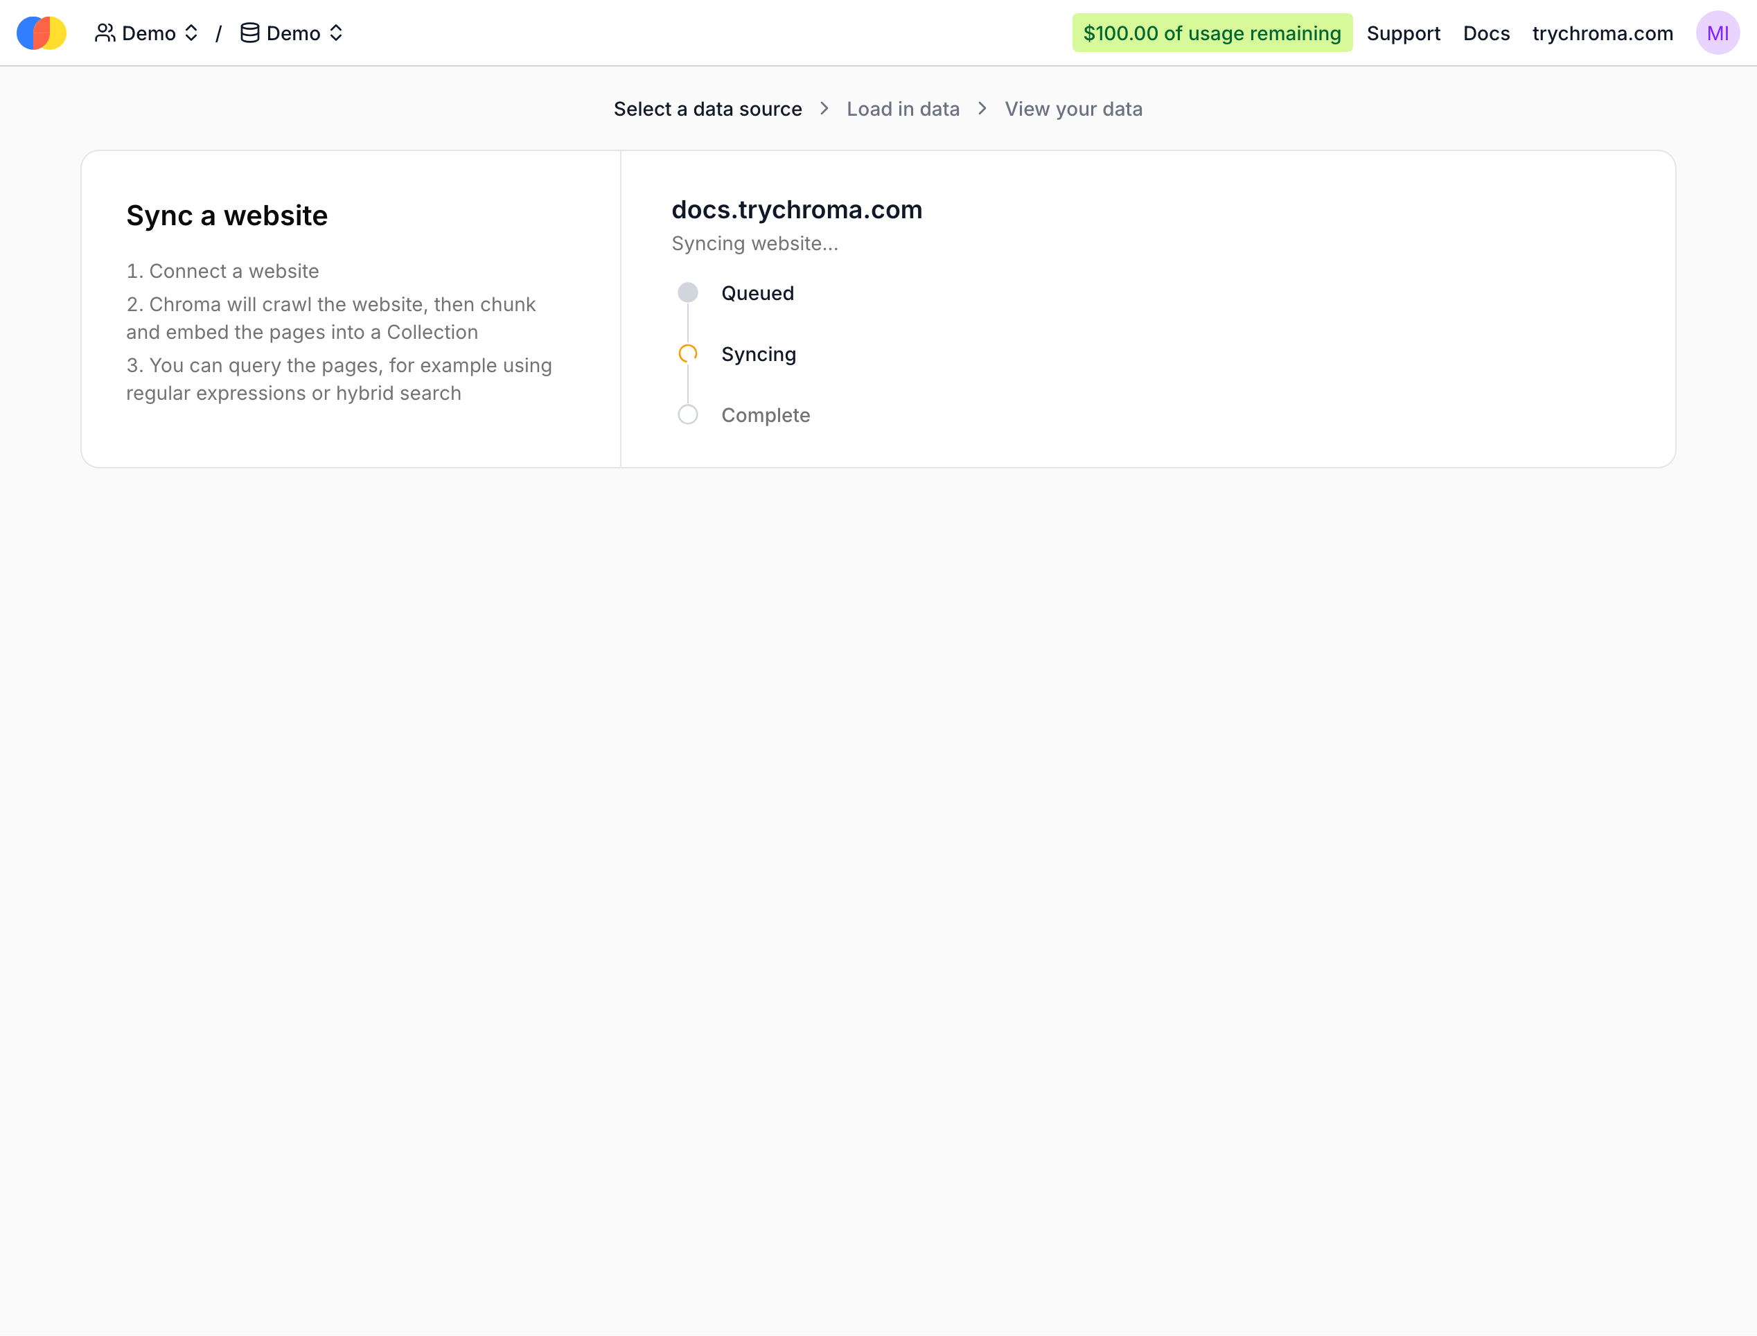Visit trychroma.com from the navbar

[x=1602, y=33]
